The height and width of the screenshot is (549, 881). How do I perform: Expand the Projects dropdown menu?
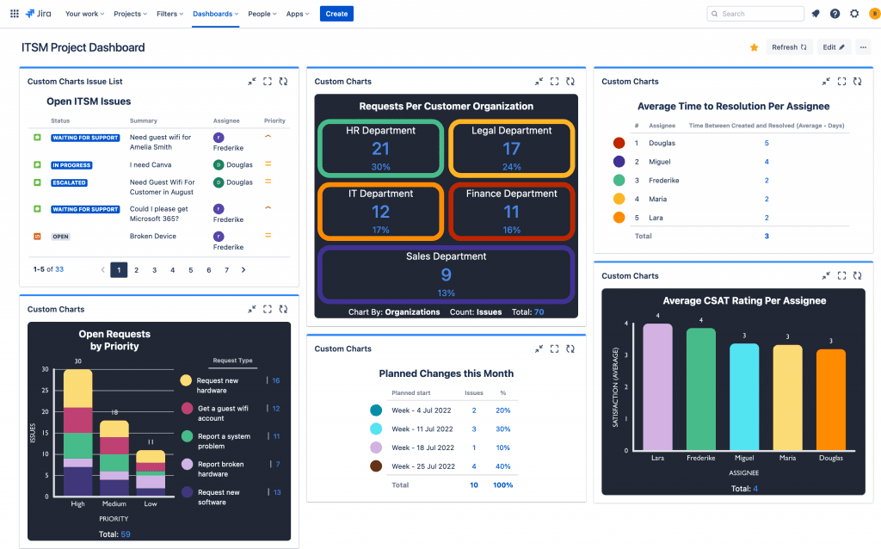point(130,14)
